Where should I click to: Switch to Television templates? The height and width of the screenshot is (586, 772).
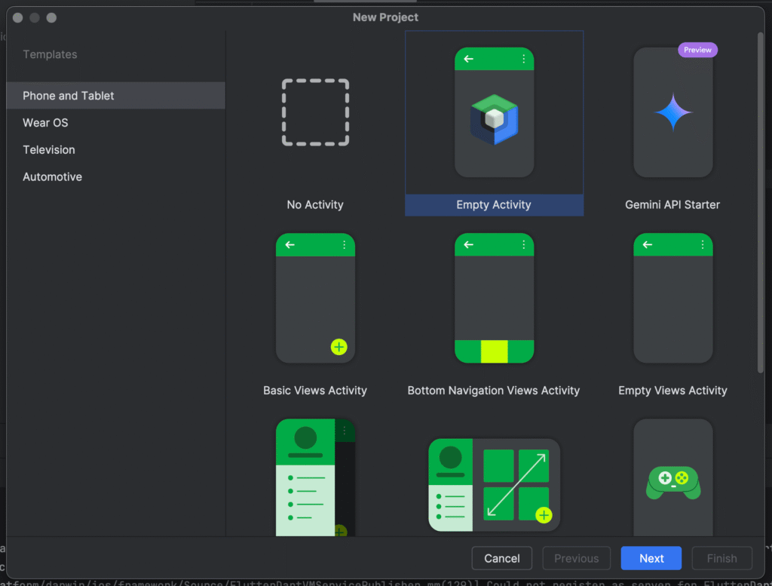point(115,149)
